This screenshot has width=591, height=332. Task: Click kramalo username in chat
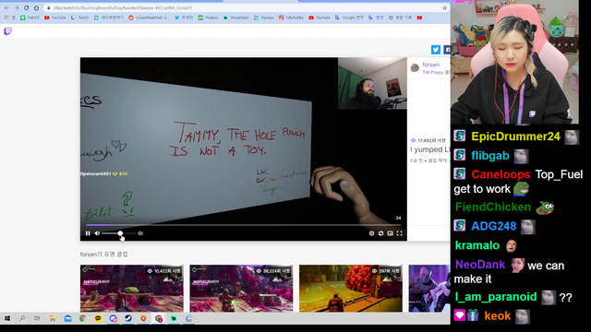(x=477, y=245)
